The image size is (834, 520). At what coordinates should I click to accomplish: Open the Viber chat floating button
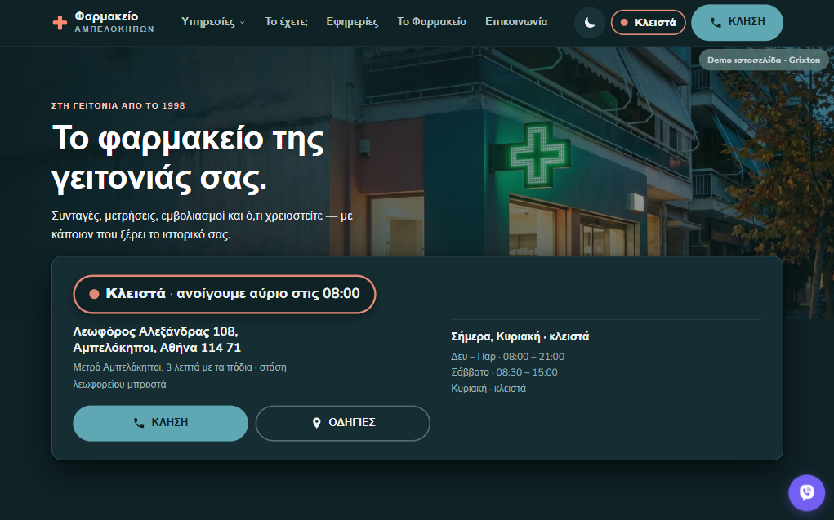click(x=806, y=492)
